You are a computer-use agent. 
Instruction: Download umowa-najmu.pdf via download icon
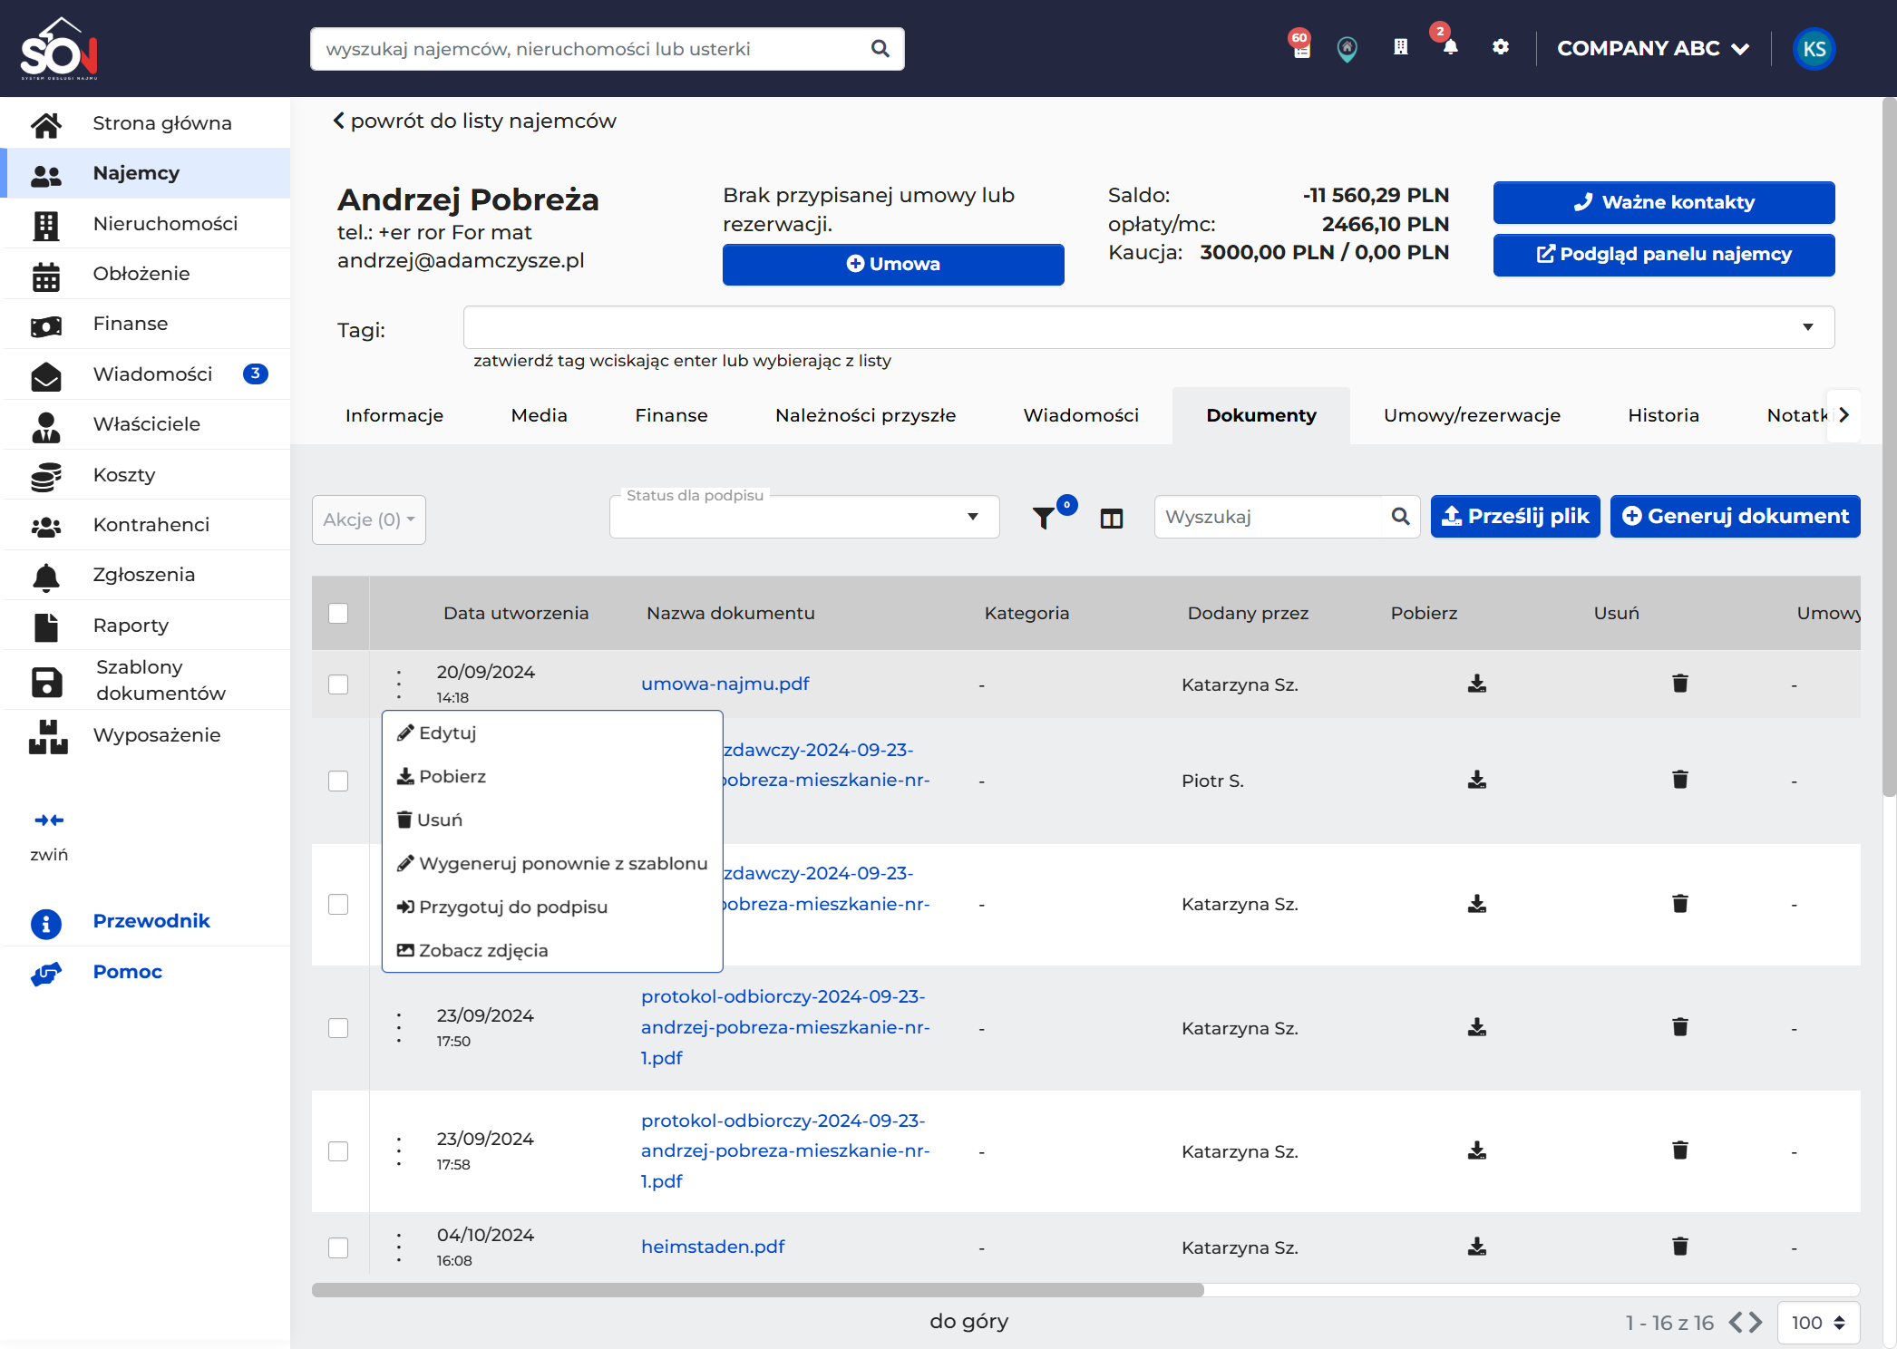[1477, 684]
